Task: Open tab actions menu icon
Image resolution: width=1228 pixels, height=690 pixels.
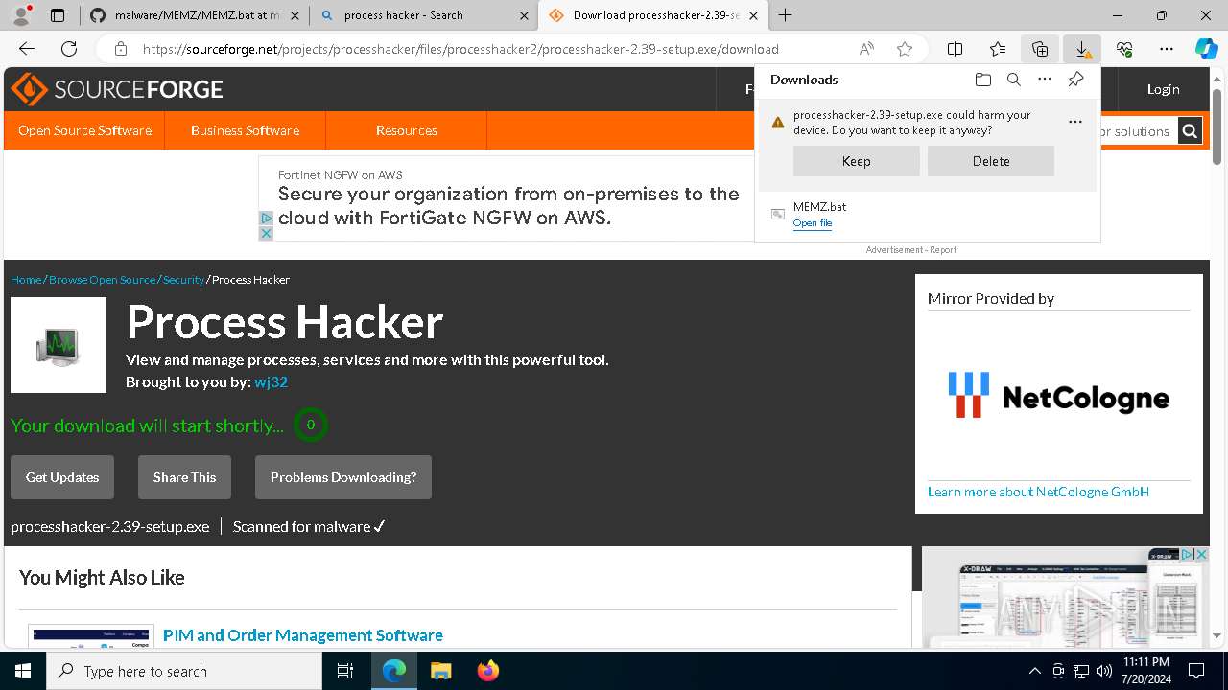Action: coord(58,14)
